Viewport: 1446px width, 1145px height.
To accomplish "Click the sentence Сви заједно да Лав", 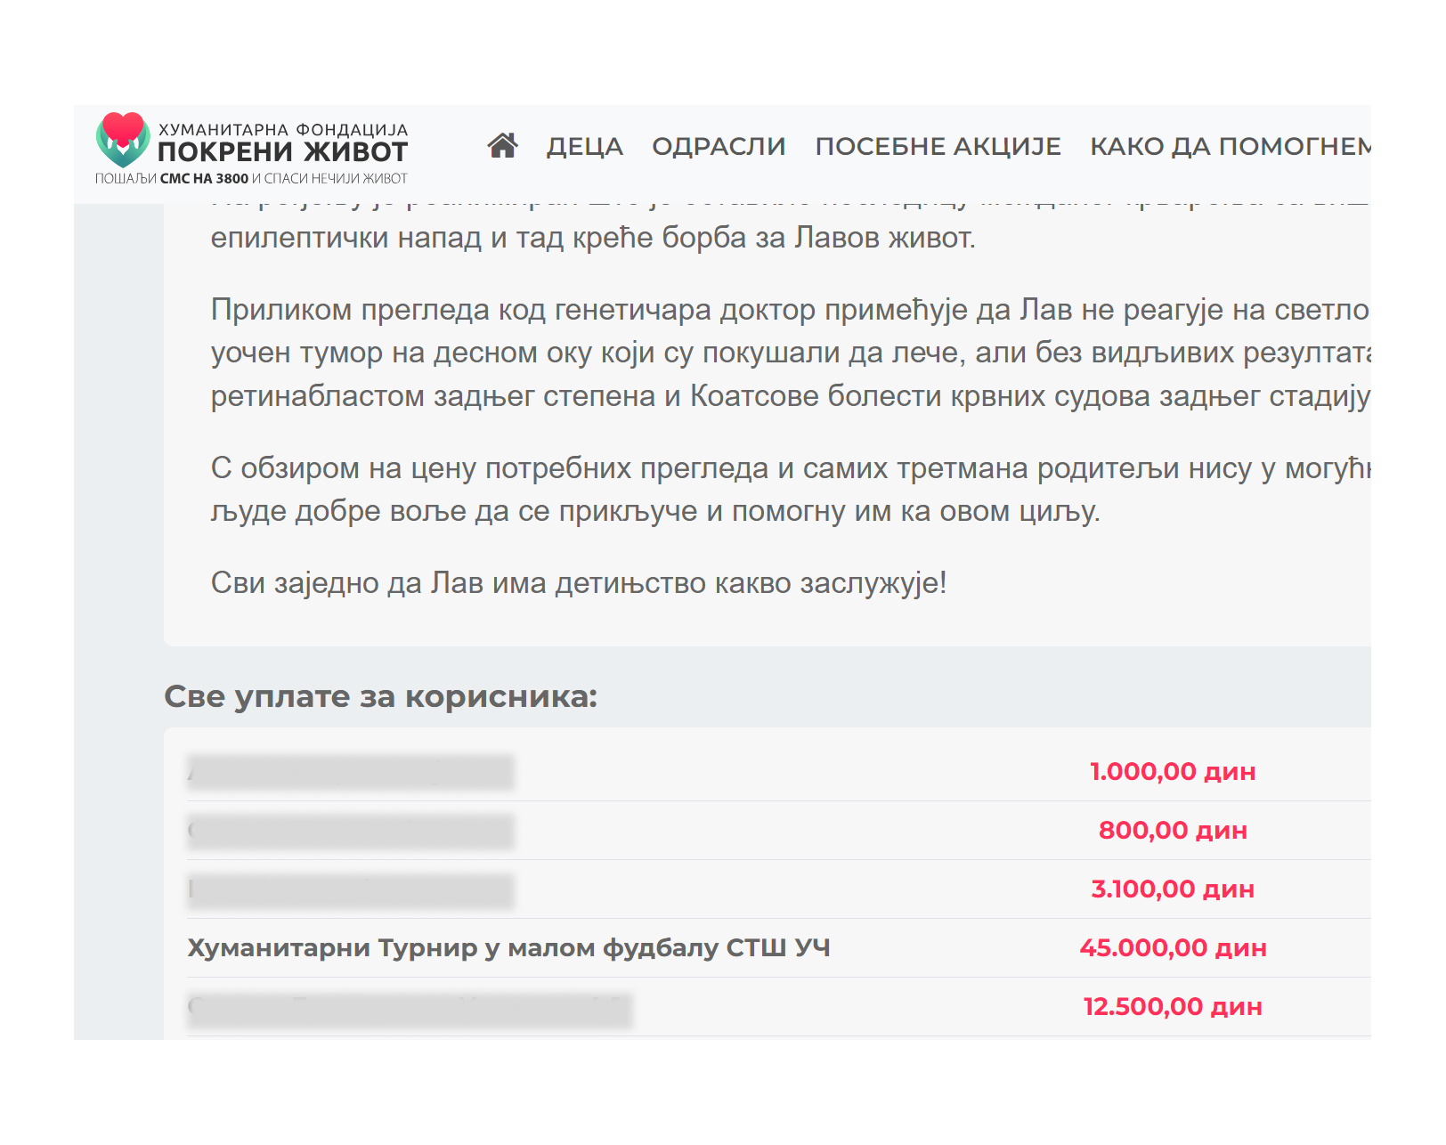I will pos(579,583).
